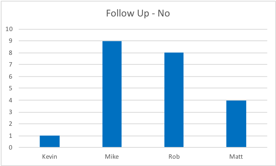Pick the Matt bar
The height and width of the screenshot is (166, 276).
[236, 124]
